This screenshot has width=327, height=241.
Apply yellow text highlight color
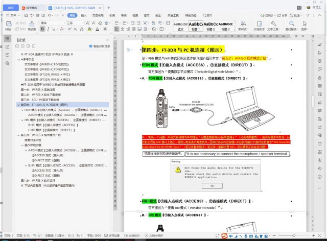[90, 29]
